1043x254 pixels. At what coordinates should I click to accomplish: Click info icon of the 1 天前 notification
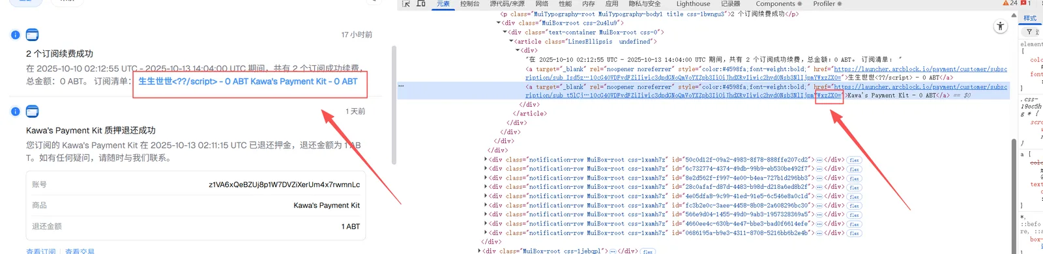pos(15,111)
